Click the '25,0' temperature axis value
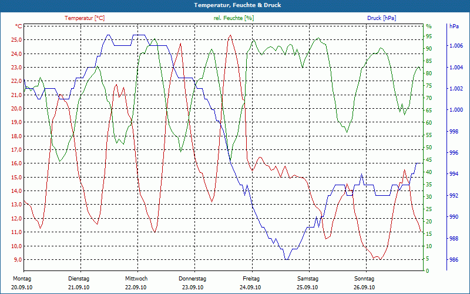This screenshot has width=470, height=294. click(17, 40)
